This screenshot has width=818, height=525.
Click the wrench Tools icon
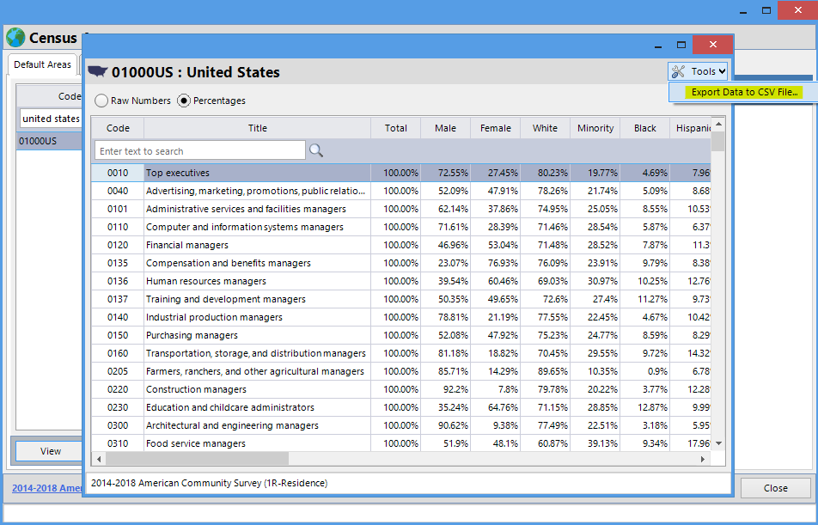point(678,72)
